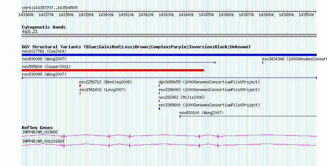This screenshot has height=166, width=327.
Task: Click the nsv830098 (Wong2007) variant label
Action: (x=44, y=59)
